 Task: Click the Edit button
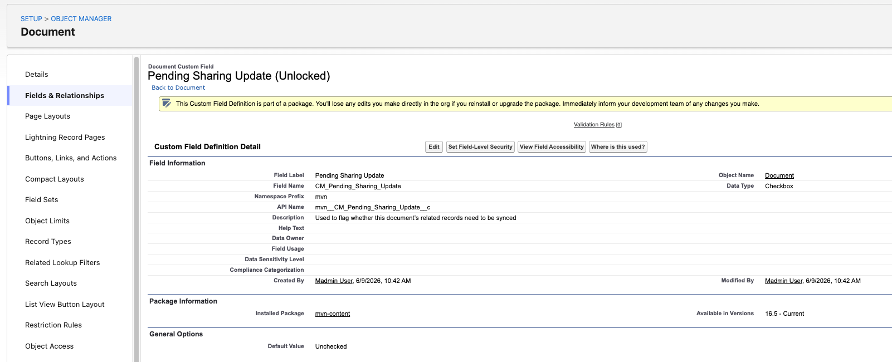pyautogui.click(x=434, y=147)
